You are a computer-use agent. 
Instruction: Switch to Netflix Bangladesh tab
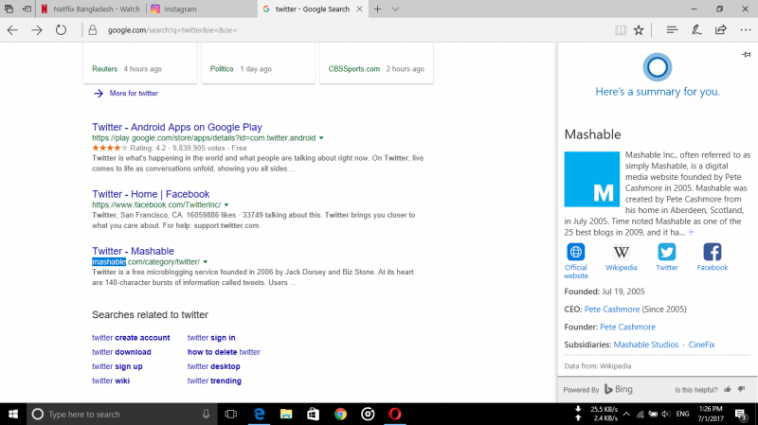tap(90, 9)
